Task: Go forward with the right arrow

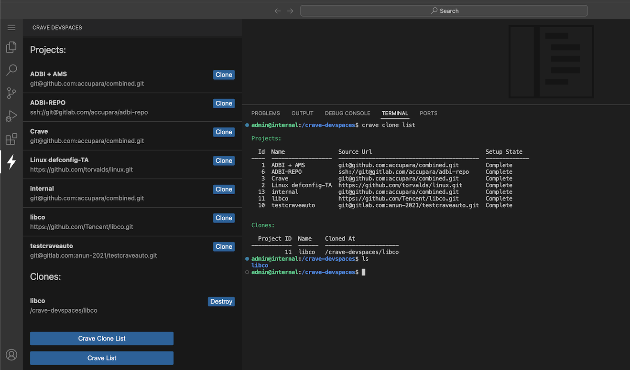Action: point(290,11)
